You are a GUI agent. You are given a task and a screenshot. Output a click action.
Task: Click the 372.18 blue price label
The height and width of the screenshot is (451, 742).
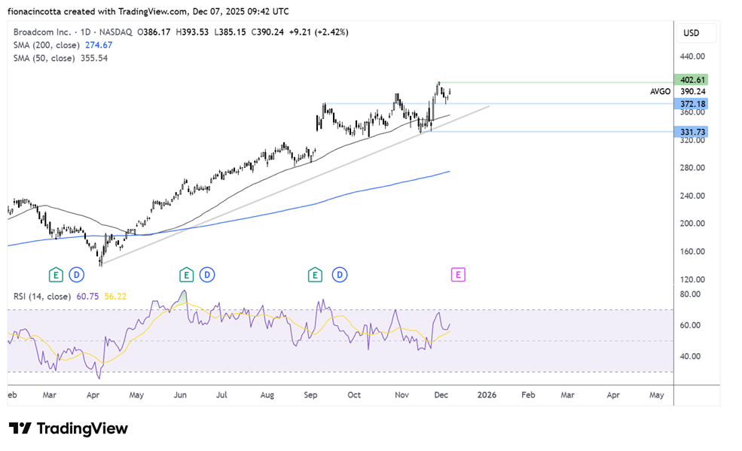pyautogui.click(x=691, y=104)
